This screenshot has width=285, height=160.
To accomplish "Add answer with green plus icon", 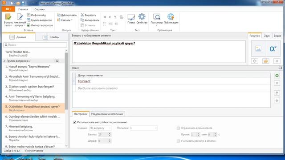I will click(277, 76).
